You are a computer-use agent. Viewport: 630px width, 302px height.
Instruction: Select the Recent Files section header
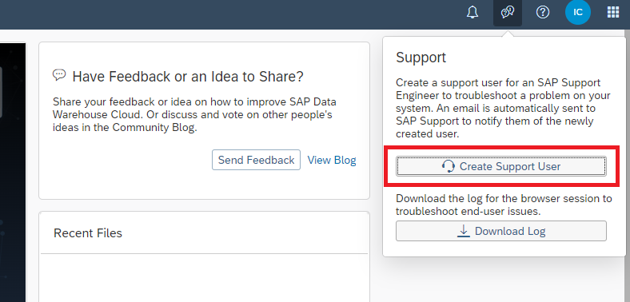(x=88, y=233)
